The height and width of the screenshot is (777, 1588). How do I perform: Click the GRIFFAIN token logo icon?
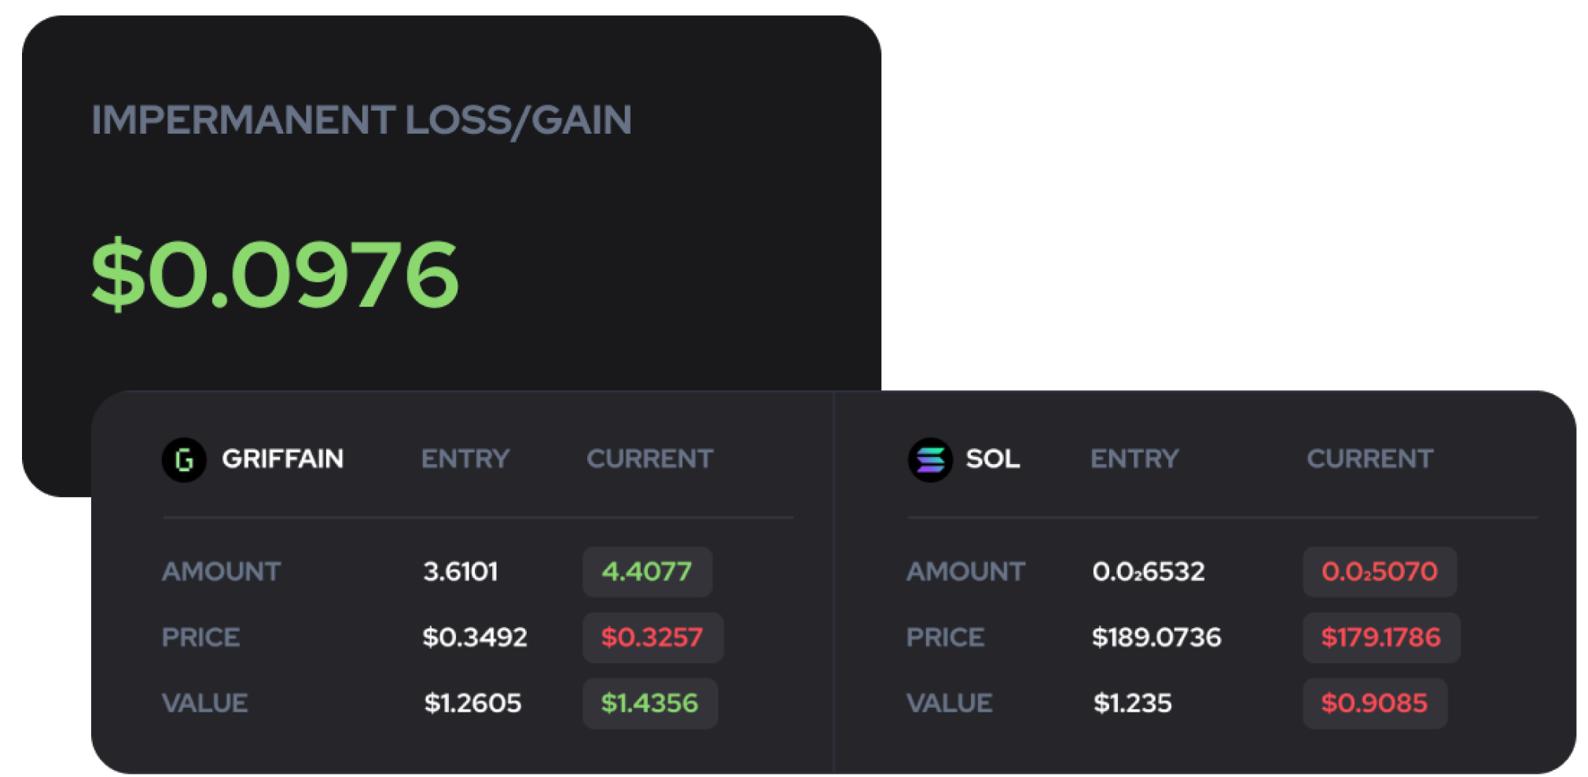pyautogui.click(x=184, y=459)
